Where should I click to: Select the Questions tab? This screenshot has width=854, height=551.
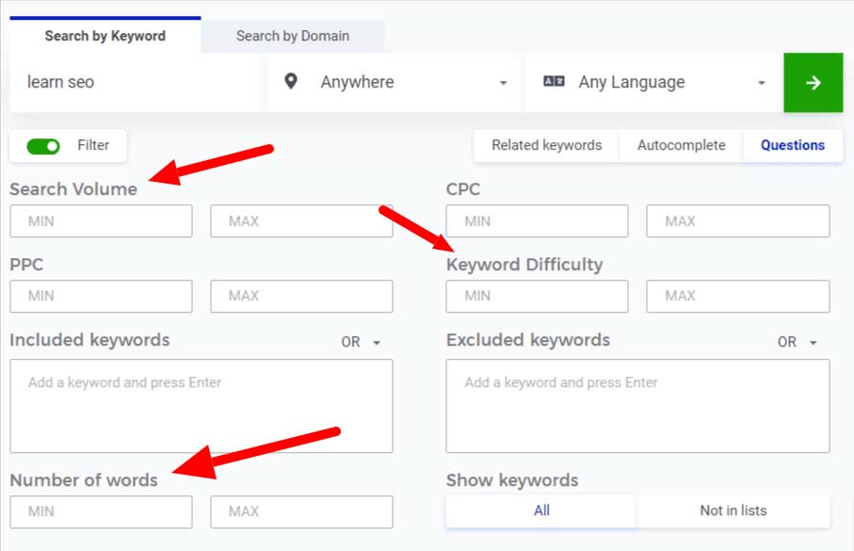[793, 145]
